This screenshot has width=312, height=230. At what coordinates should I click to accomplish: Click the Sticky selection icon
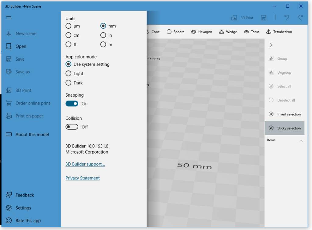(271, 128)
